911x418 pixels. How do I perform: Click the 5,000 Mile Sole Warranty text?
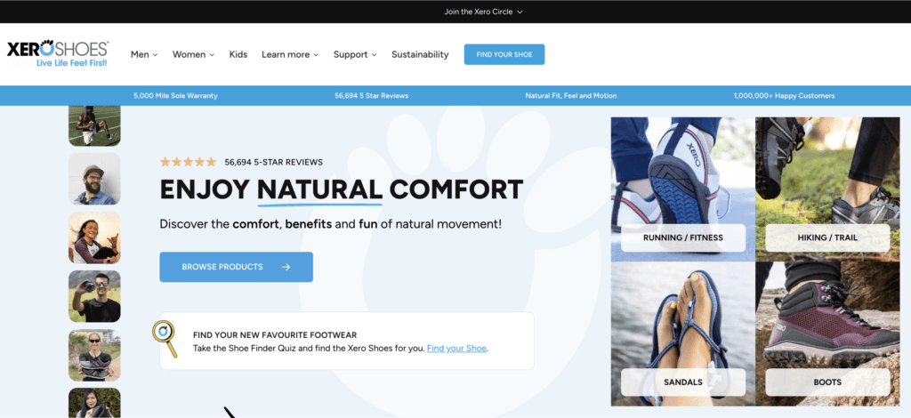175,96
